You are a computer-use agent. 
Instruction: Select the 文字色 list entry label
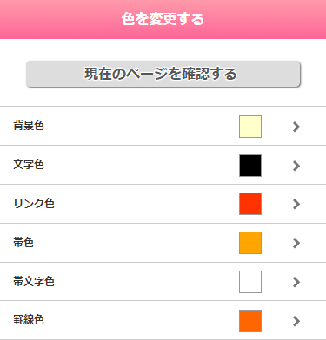[29, 165]
